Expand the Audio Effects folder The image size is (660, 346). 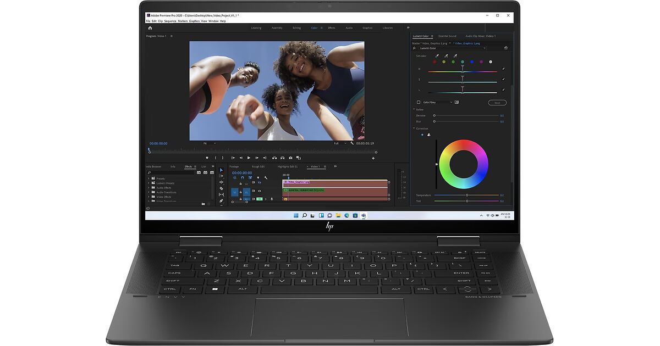pyautogui.click(x=148, y=188)
